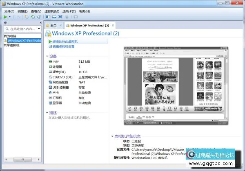Image resolution: width=245 pixels, height=171 pixels.
Task: Click the 显示器 display device icon
Action: coord(50,103)
